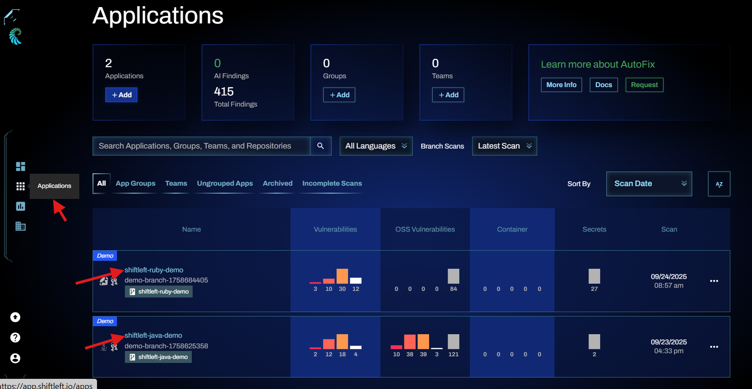
Task: Click the Vulnerabilities column header
Action: tap(335, 229)
